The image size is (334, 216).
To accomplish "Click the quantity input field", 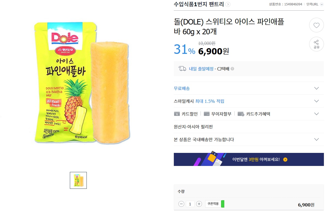I will click(x=190, y=203).
